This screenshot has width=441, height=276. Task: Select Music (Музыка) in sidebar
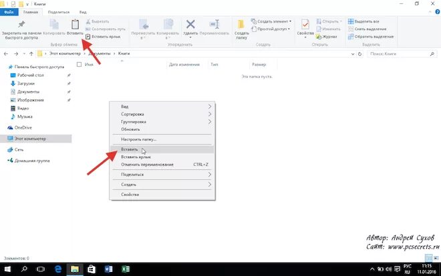point(21,117)
